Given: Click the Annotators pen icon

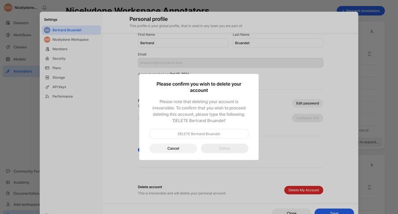Looking at the screenshot, I should coord(8,71).
